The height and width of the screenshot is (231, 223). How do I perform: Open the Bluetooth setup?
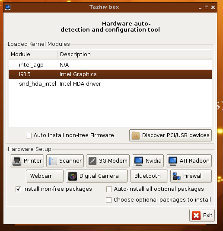pos(149,176)
